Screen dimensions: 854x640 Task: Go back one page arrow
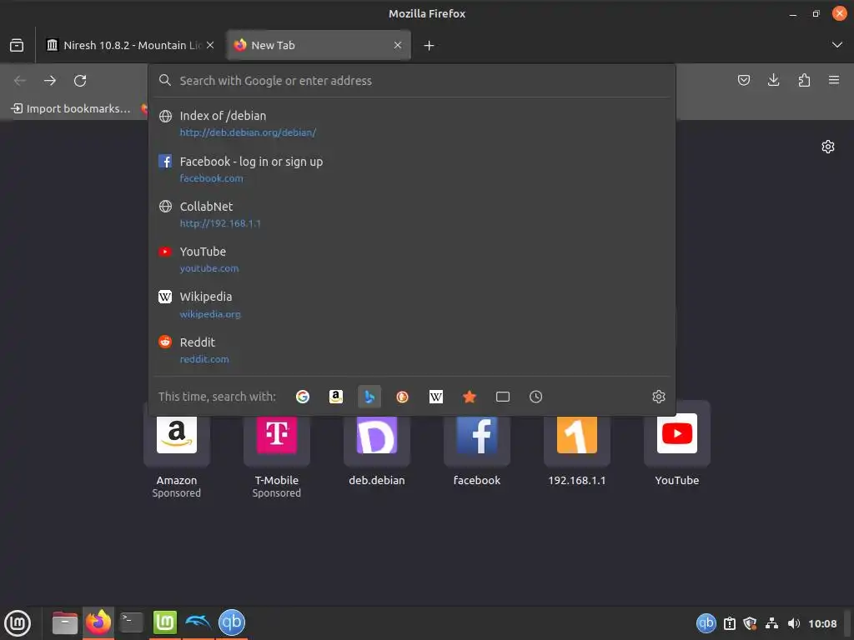[20, 81]
